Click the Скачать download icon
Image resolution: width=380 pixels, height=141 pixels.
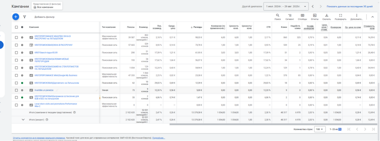tap(327, 17)
